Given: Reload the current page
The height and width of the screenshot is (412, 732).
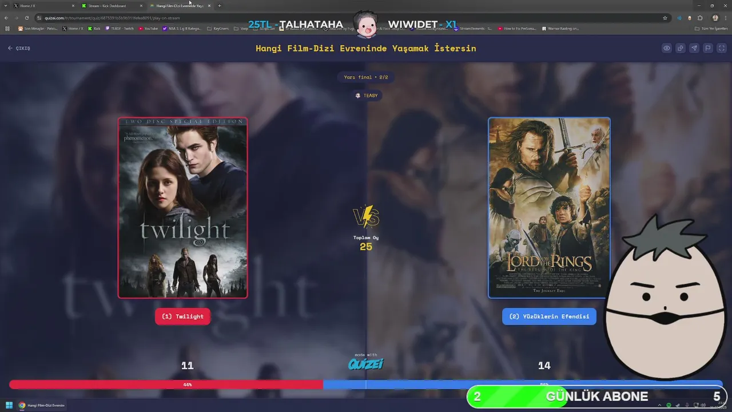Looking at the screenshot, I should coord(26,18).
